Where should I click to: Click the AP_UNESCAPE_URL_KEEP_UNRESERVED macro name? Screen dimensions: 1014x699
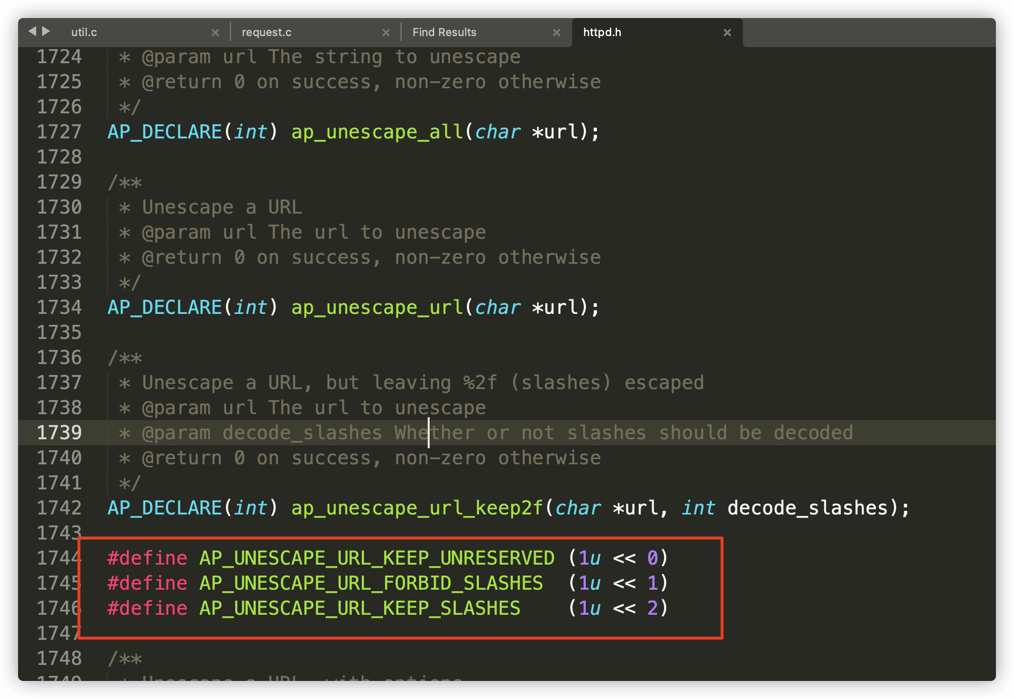[376, 558]
